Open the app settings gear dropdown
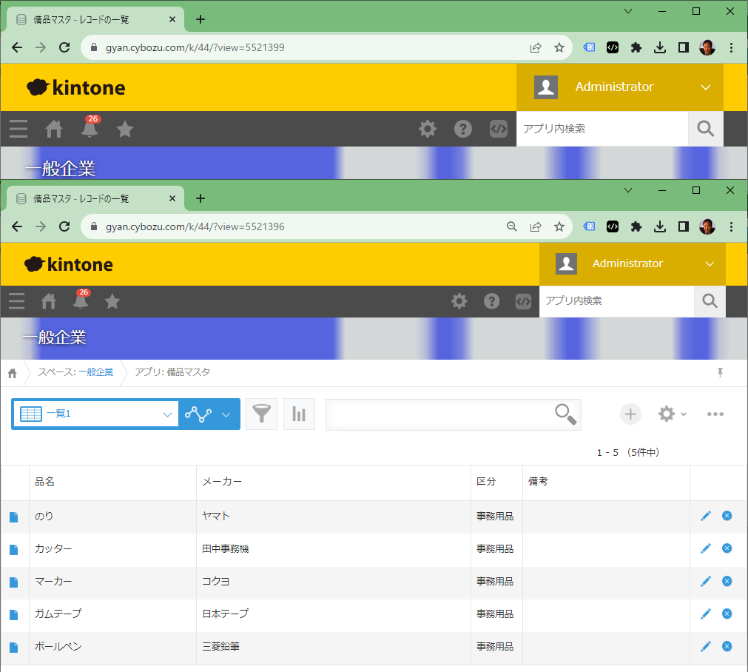748x672 pixels. point(672,414)
